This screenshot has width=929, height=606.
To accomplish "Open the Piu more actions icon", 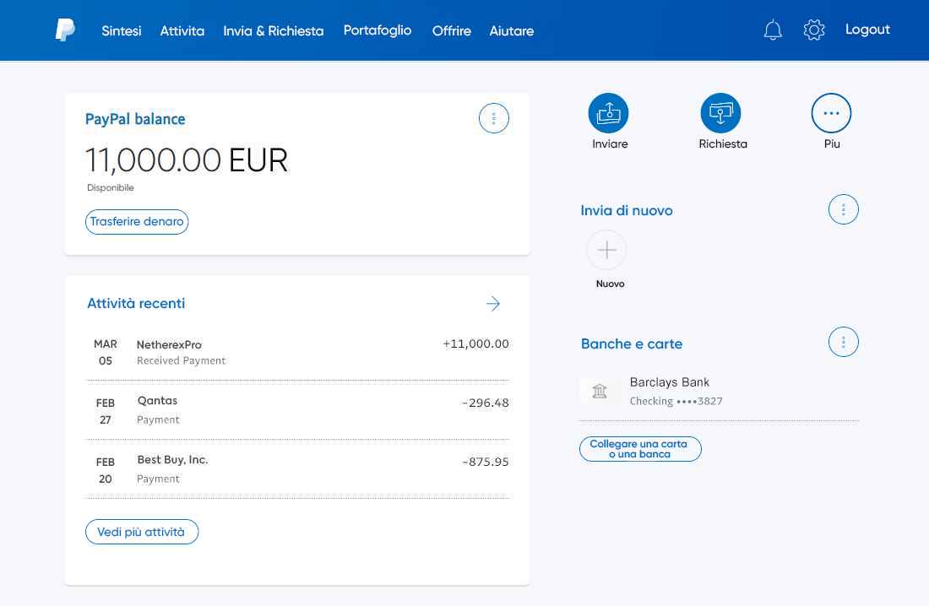I will pos(831,113).
